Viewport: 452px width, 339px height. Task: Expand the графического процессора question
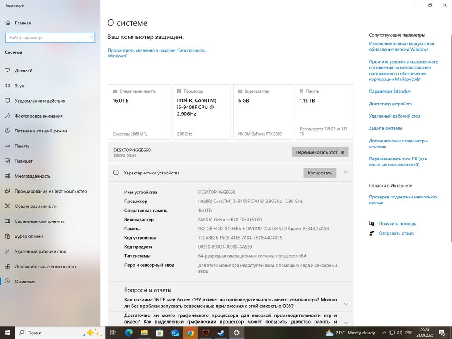click(x=346, y=323)
